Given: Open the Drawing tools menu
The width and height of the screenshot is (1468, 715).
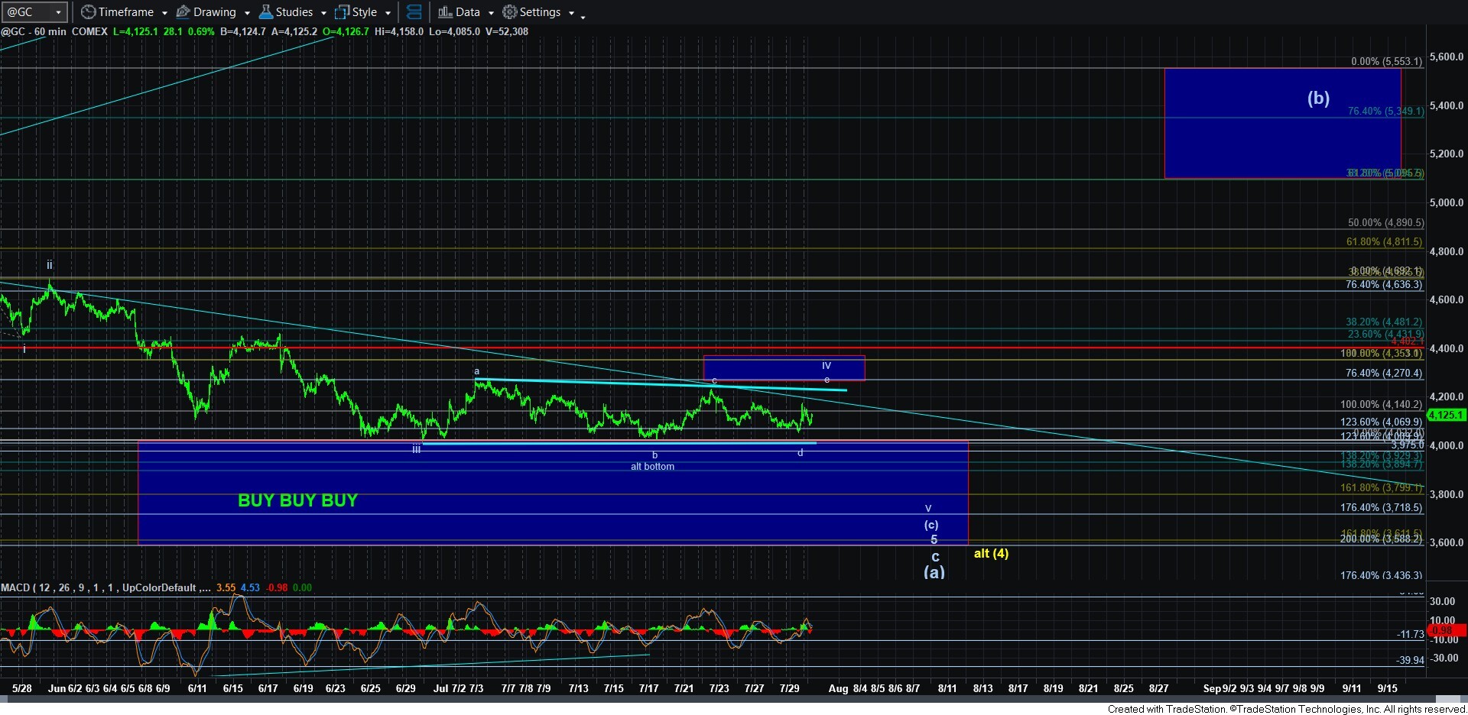Looking at the screenshot, I should pos(213,12).
